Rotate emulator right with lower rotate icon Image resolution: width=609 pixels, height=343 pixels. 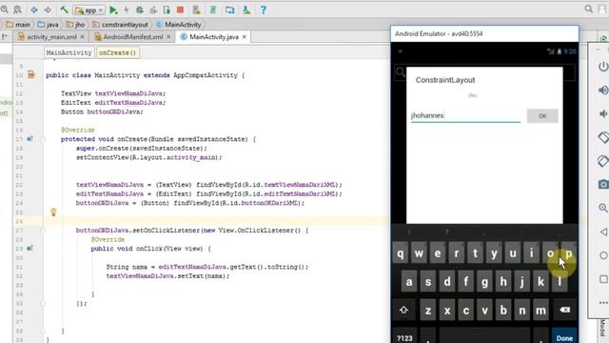pyautogui.click(x=602, y=161)
